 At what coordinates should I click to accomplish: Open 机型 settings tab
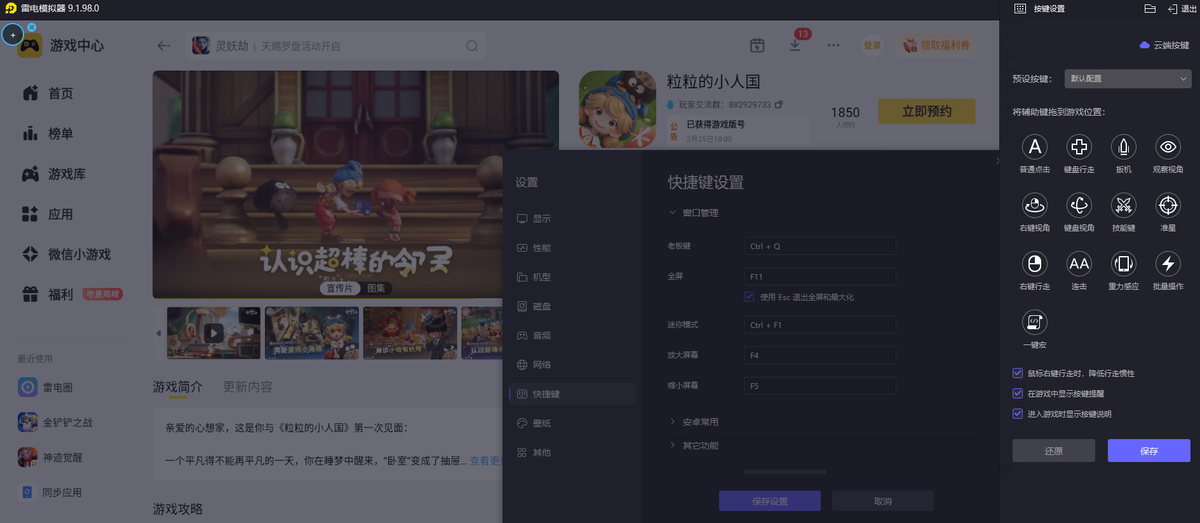point(572,277)
